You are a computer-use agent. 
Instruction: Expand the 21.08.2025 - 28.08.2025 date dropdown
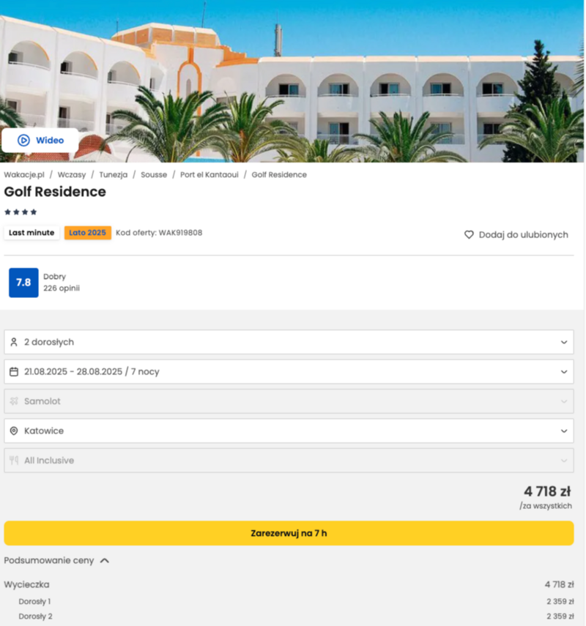(289, 372)
